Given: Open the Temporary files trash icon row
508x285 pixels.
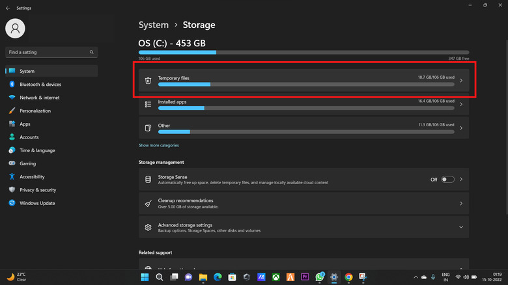Looking at the screenshot, I should [148, 81].
